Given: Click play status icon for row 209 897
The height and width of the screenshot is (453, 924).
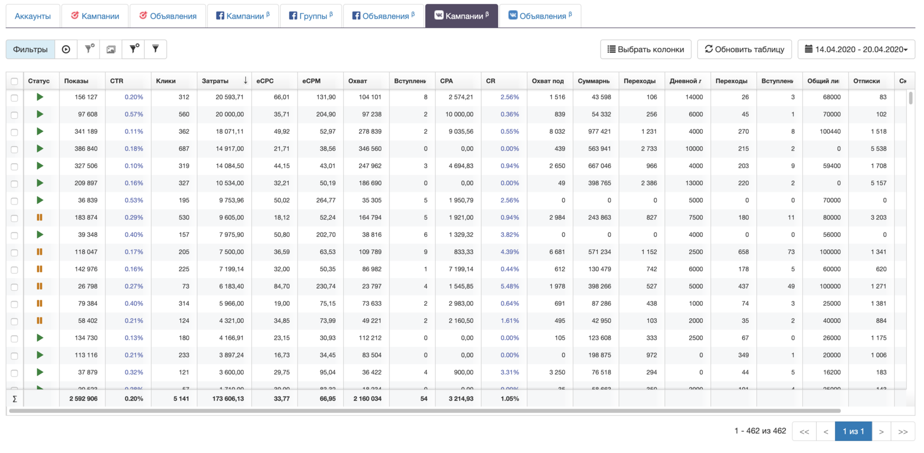Looking at the screenshot, I should coord(40,183).
